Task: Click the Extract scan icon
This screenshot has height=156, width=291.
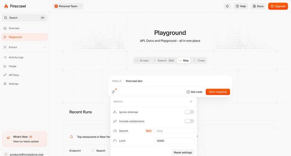Action: click(x=5, y=47)
